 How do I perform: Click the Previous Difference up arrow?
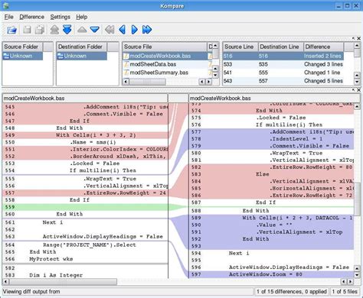point(82,30)
